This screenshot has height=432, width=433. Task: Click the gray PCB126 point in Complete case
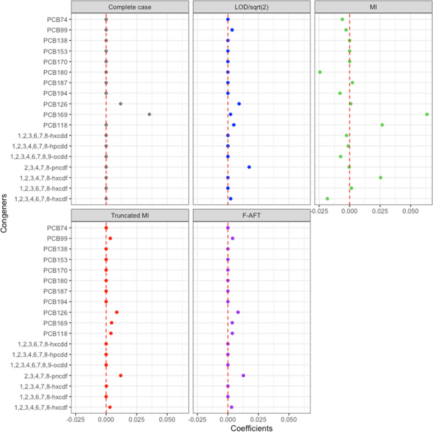click(x=120, y=104)
